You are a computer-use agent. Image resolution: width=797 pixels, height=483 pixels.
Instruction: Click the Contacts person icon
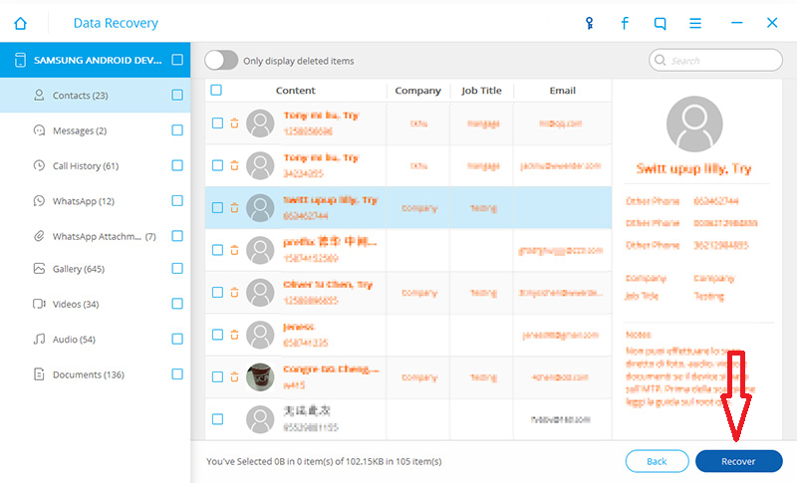pyautogui.click(x=39, y=95)
